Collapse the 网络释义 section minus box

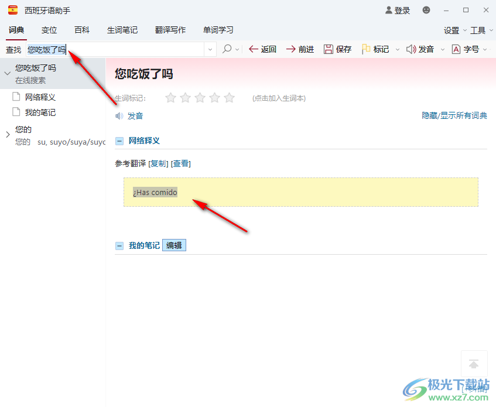click(x=119, y=141)
